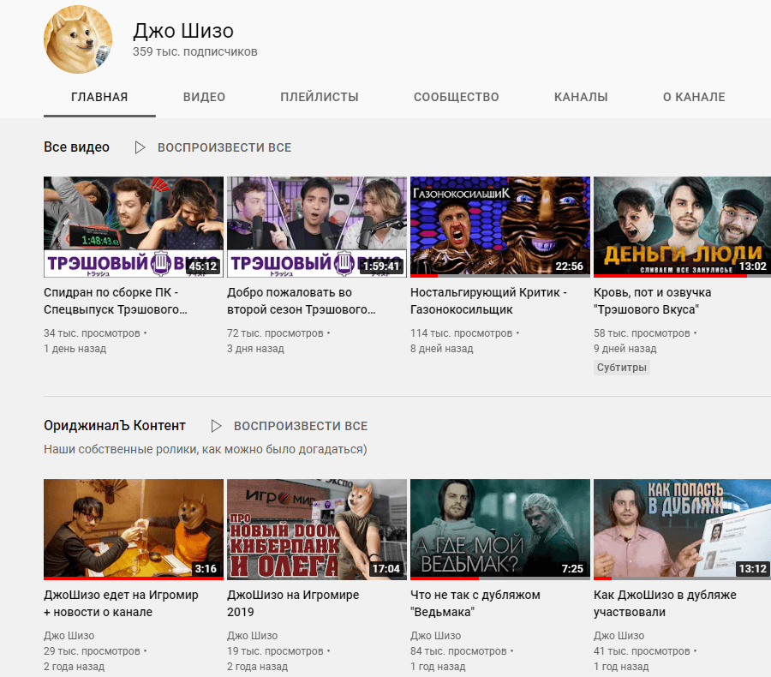This screenshot has width=771, height=677.
Task: Open Спидран по сборке ПК video thumbnail
Action: (x=134, y=227)
